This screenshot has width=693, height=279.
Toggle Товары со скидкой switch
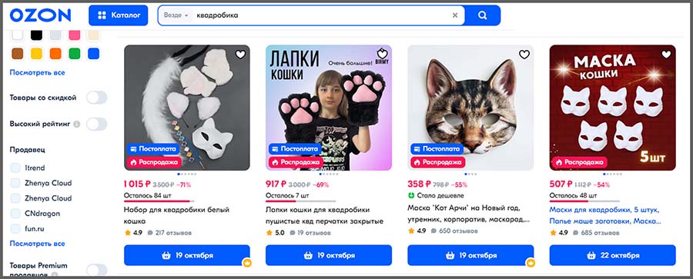[97, 98]
